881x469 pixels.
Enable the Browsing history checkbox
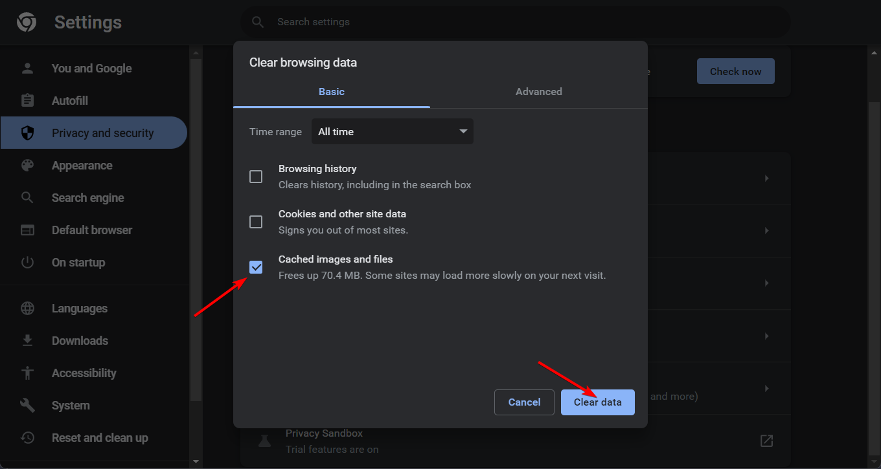256,177
